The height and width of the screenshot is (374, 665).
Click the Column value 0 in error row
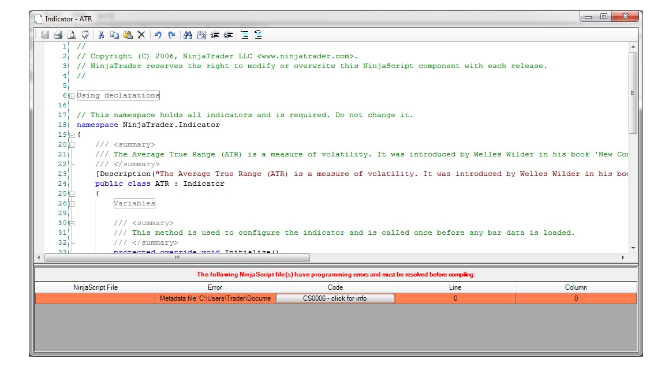576,298
